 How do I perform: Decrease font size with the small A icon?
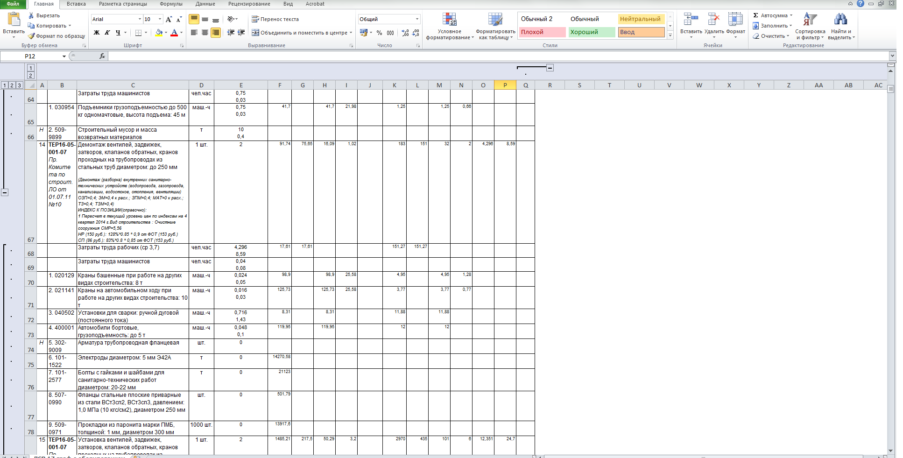pyautogui.click(x=179, y=19)
